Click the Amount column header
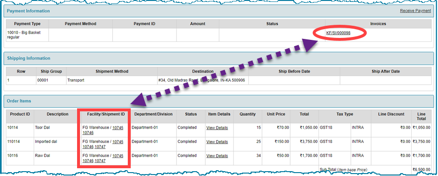This screenshot has height=176, width=438. coord(198,24)
